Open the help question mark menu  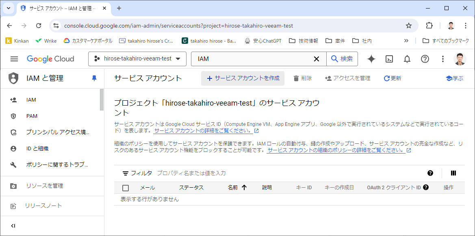tap(425, 59)
